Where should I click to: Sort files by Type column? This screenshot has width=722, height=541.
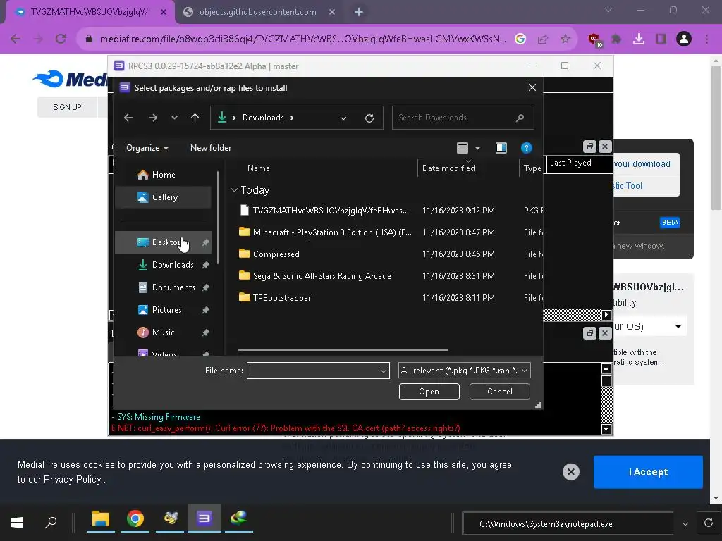click(532, 168)
